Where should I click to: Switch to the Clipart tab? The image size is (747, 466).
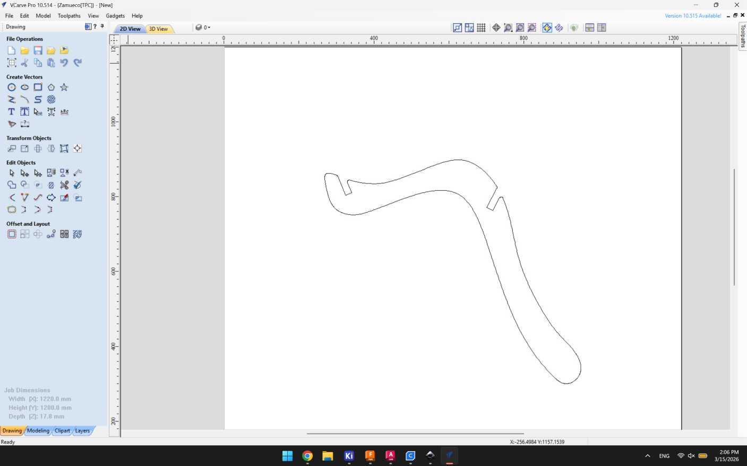click(x=62, y=430)
